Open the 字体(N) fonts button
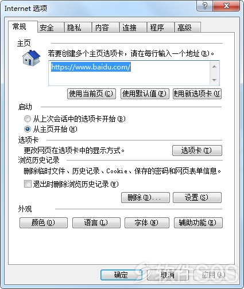Screen dimensions: 244x289 click(x=147, y=222)
